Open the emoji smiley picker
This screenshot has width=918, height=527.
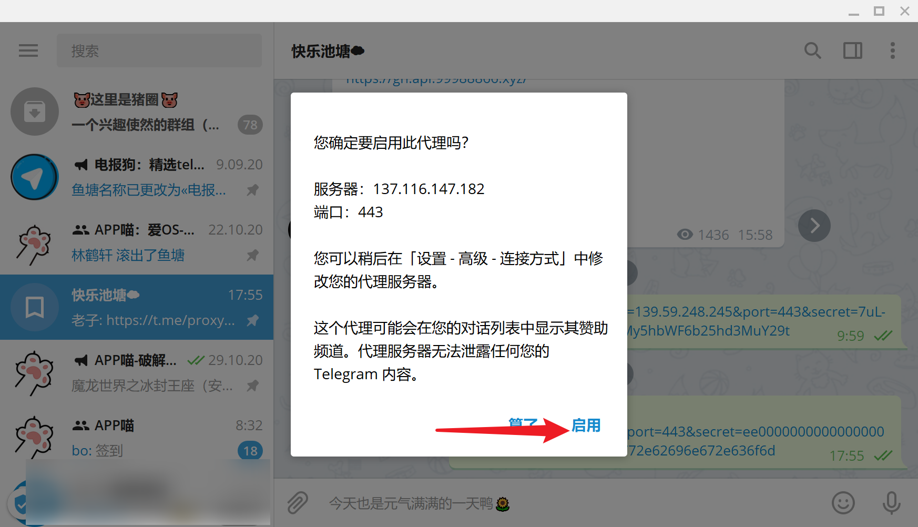pyautogui.click(x=843, y=503)
